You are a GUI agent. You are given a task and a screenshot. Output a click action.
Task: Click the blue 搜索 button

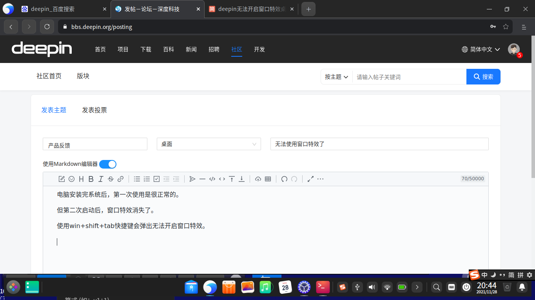tap(483, 77)
